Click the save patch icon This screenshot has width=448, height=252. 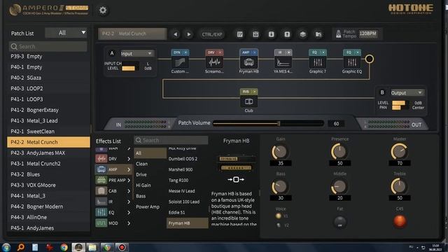255,34
